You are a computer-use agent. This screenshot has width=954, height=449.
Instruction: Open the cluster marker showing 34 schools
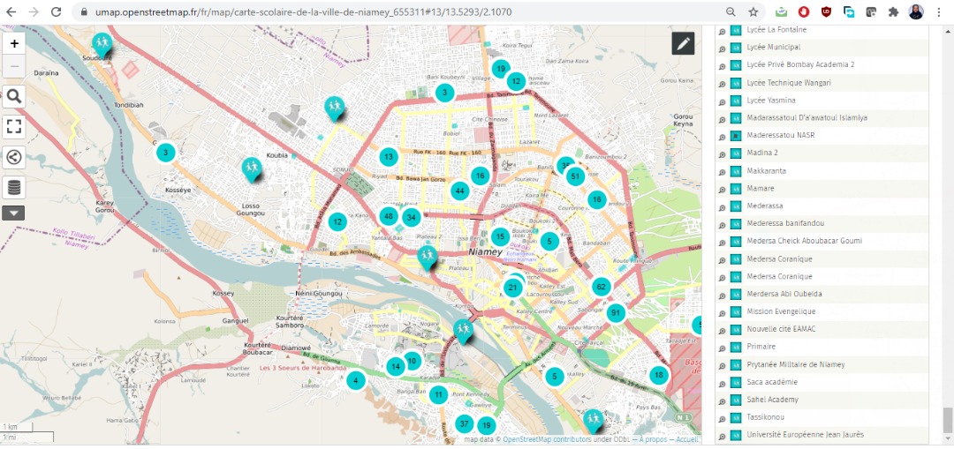[412, 217]
